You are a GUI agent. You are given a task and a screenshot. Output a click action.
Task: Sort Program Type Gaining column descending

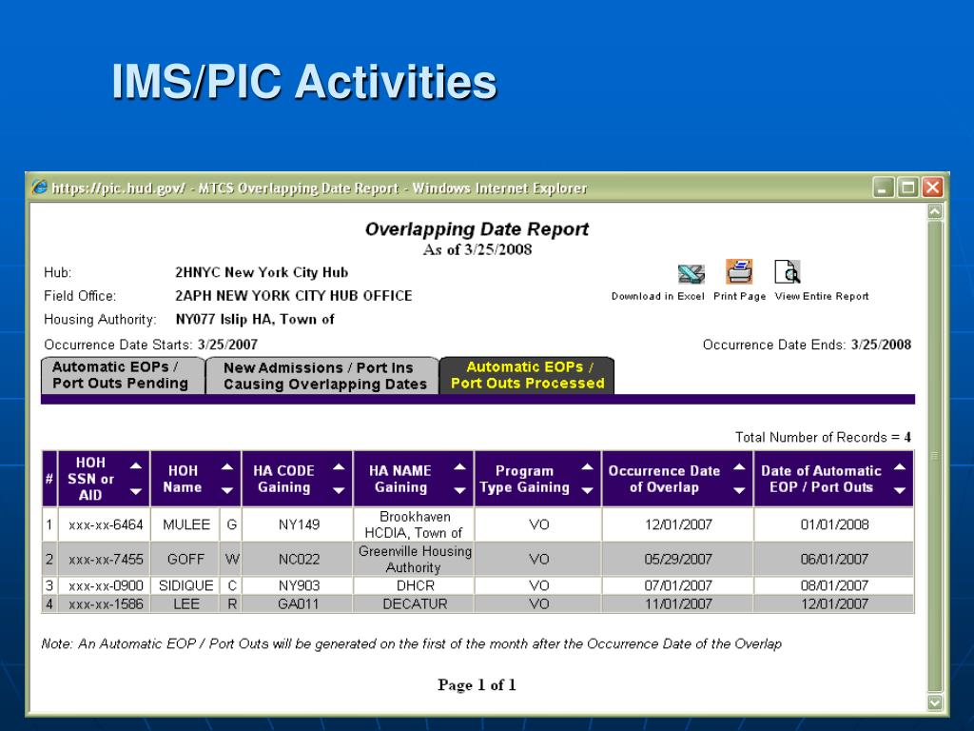click(x=587, y=490)
